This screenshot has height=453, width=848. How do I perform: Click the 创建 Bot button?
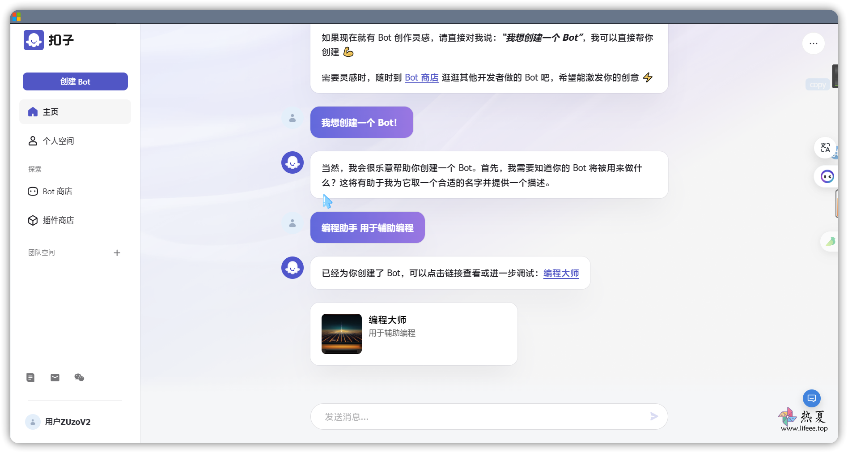(75, 81)
